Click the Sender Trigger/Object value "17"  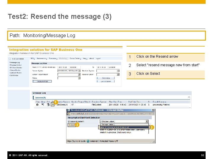[72, 105]
